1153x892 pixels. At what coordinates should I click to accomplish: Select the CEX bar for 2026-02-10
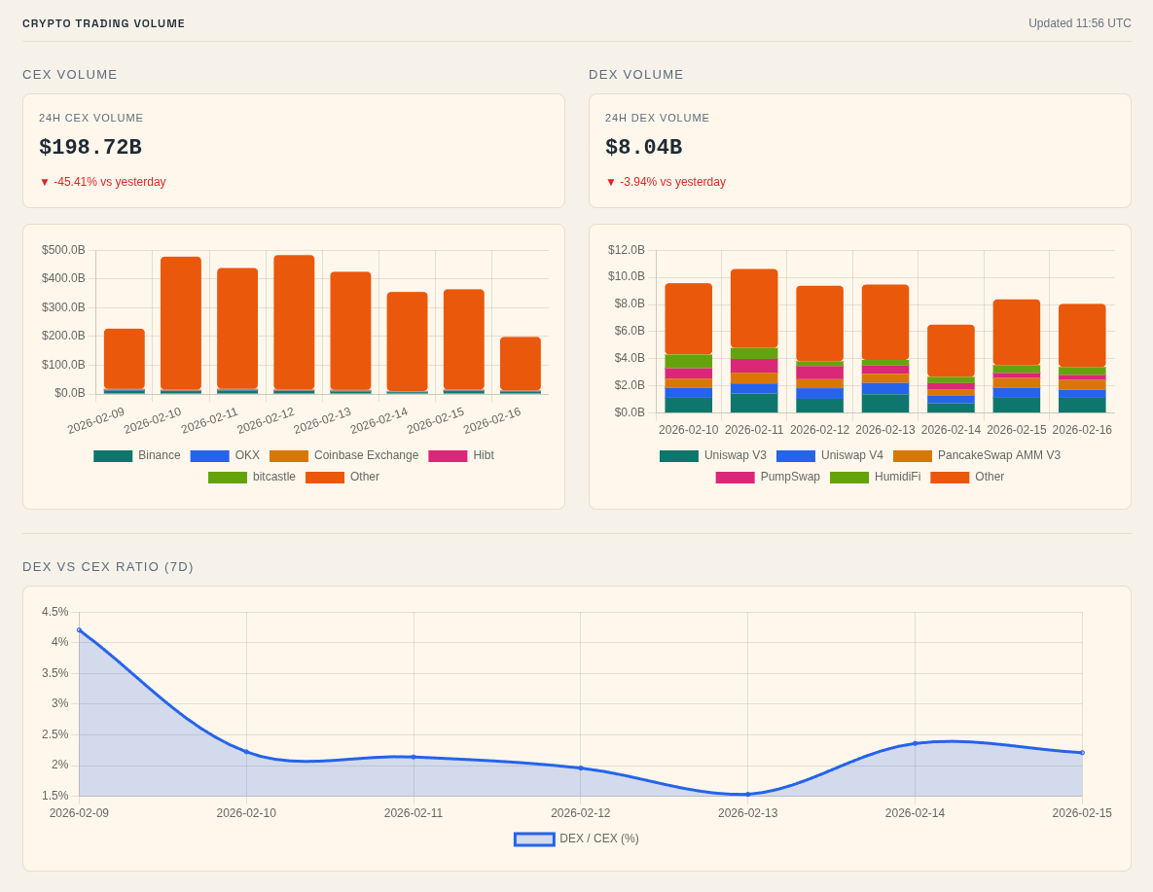[181, 323]
